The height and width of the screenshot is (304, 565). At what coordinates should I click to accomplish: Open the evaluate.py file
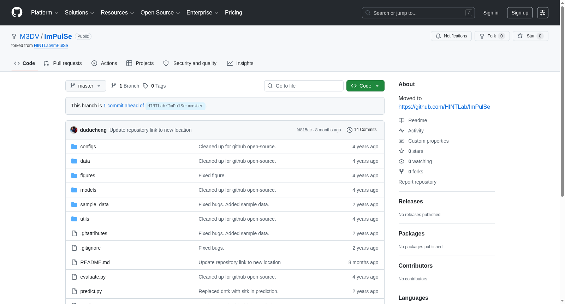(x=93, y=277)
